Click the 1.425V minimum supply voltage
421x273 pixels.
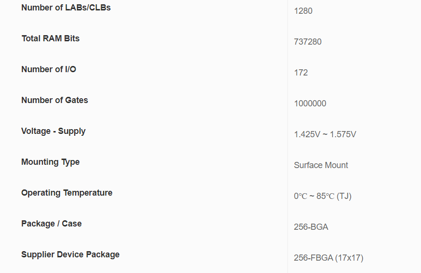(x=307, y=134)
